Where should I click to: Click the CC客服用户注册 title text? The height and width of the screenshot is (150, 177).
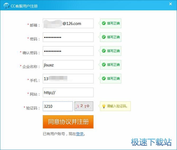[24, 6]
